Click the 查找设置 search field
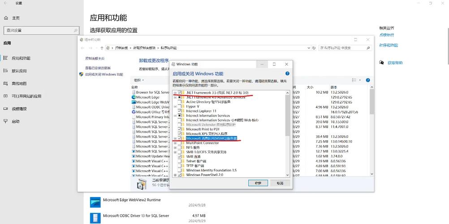Screen dimensions: 449x224 pyautogui.click(x=41, y=30)
